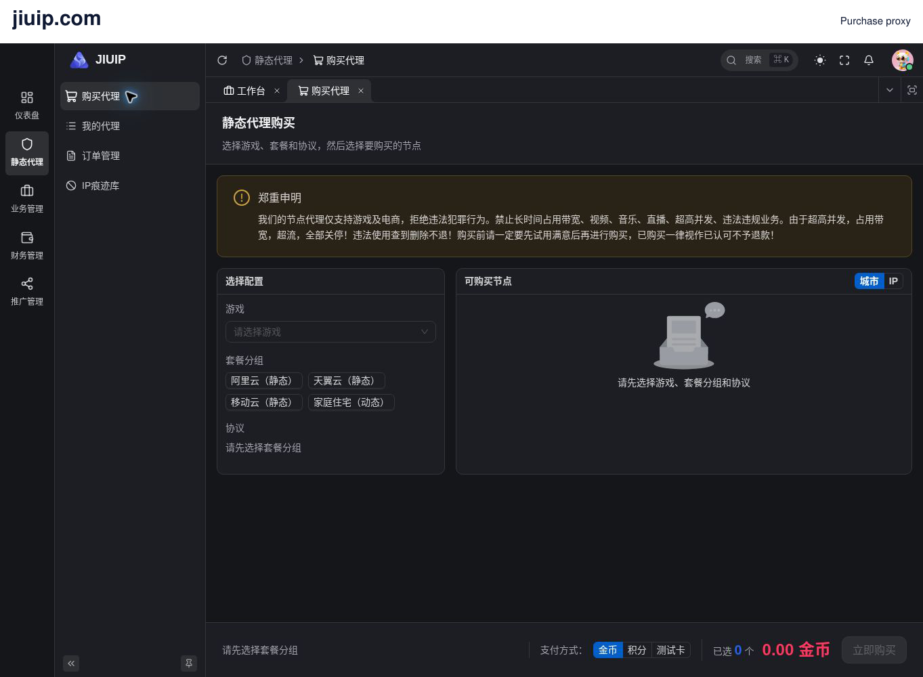Open the 财务管理 wallet section
Screen dimensions: 923x677
(27, 246)
